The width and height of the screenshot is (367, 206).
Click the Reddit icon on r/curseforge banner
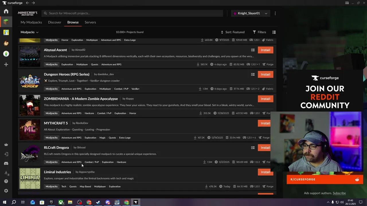[357, 179]
